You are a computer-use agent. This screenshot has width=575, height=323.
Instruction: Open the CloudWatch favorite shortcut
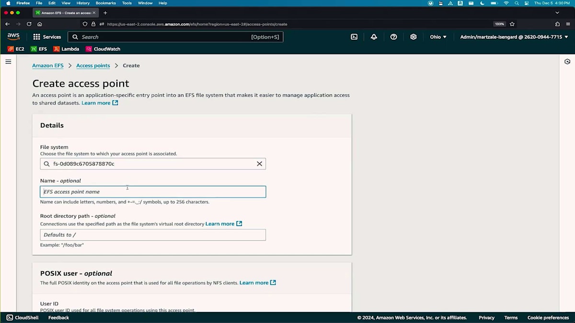(x=103, y=49)
